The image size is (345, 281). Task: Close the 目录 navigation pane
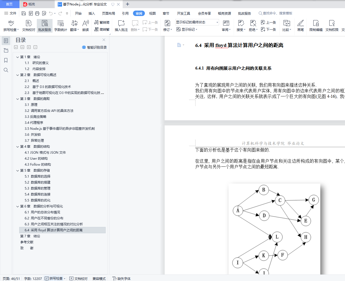click(x=104, y=40)
